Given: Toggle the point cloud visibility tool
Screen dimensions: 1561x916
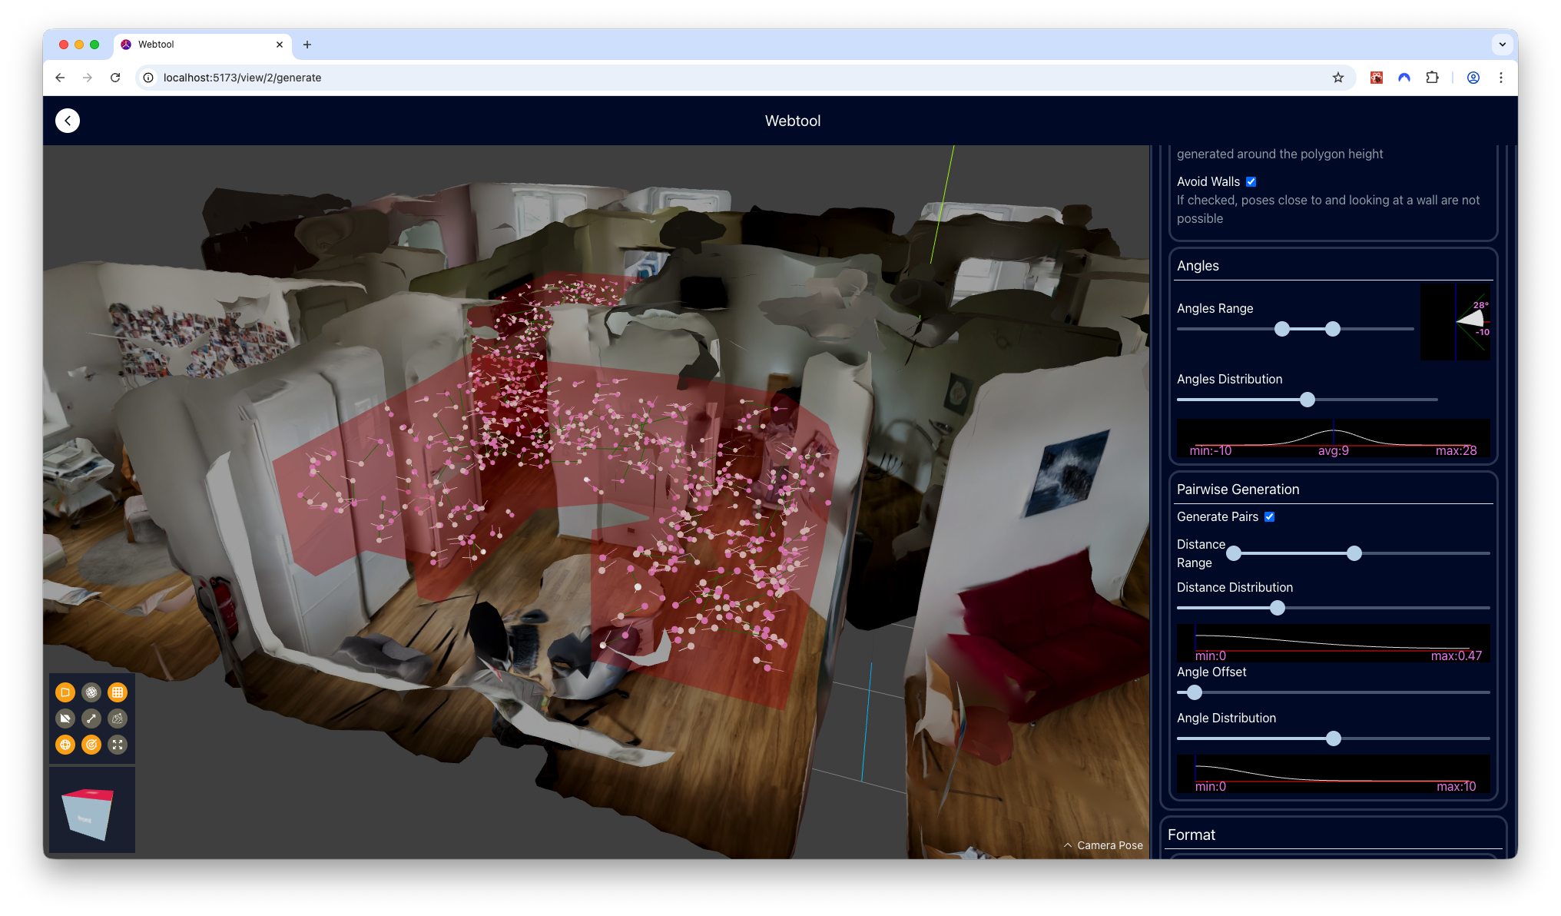Looking at the screenshot, I should [91, 692].
